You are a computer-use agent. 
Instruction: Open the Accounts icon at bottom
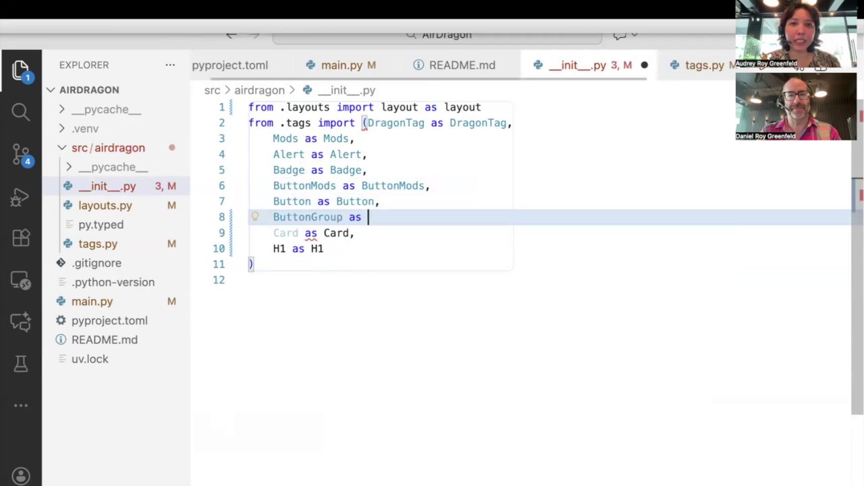20,476
